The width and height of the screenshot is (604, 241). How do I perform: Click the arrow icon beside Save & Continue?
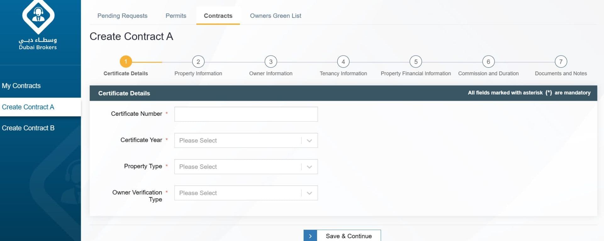click(x=310, y=236)
